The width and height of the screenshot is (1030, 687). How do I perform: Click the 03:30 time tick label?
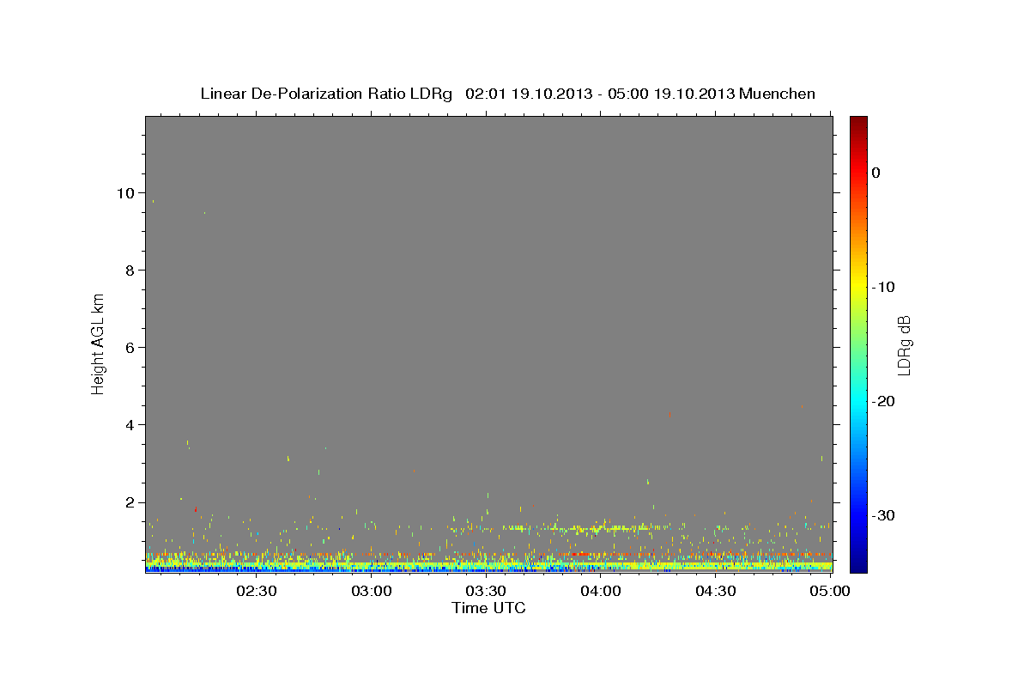tap(488, 592)
